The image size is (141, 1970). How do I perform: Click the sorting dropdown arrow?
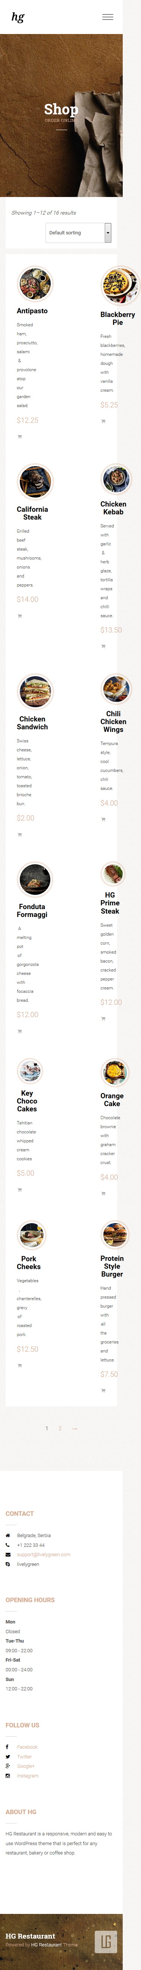(107, 233)
